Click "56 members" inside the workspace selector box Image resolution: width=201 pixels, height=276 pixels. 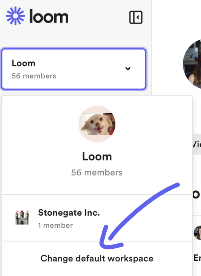[34, 76]
